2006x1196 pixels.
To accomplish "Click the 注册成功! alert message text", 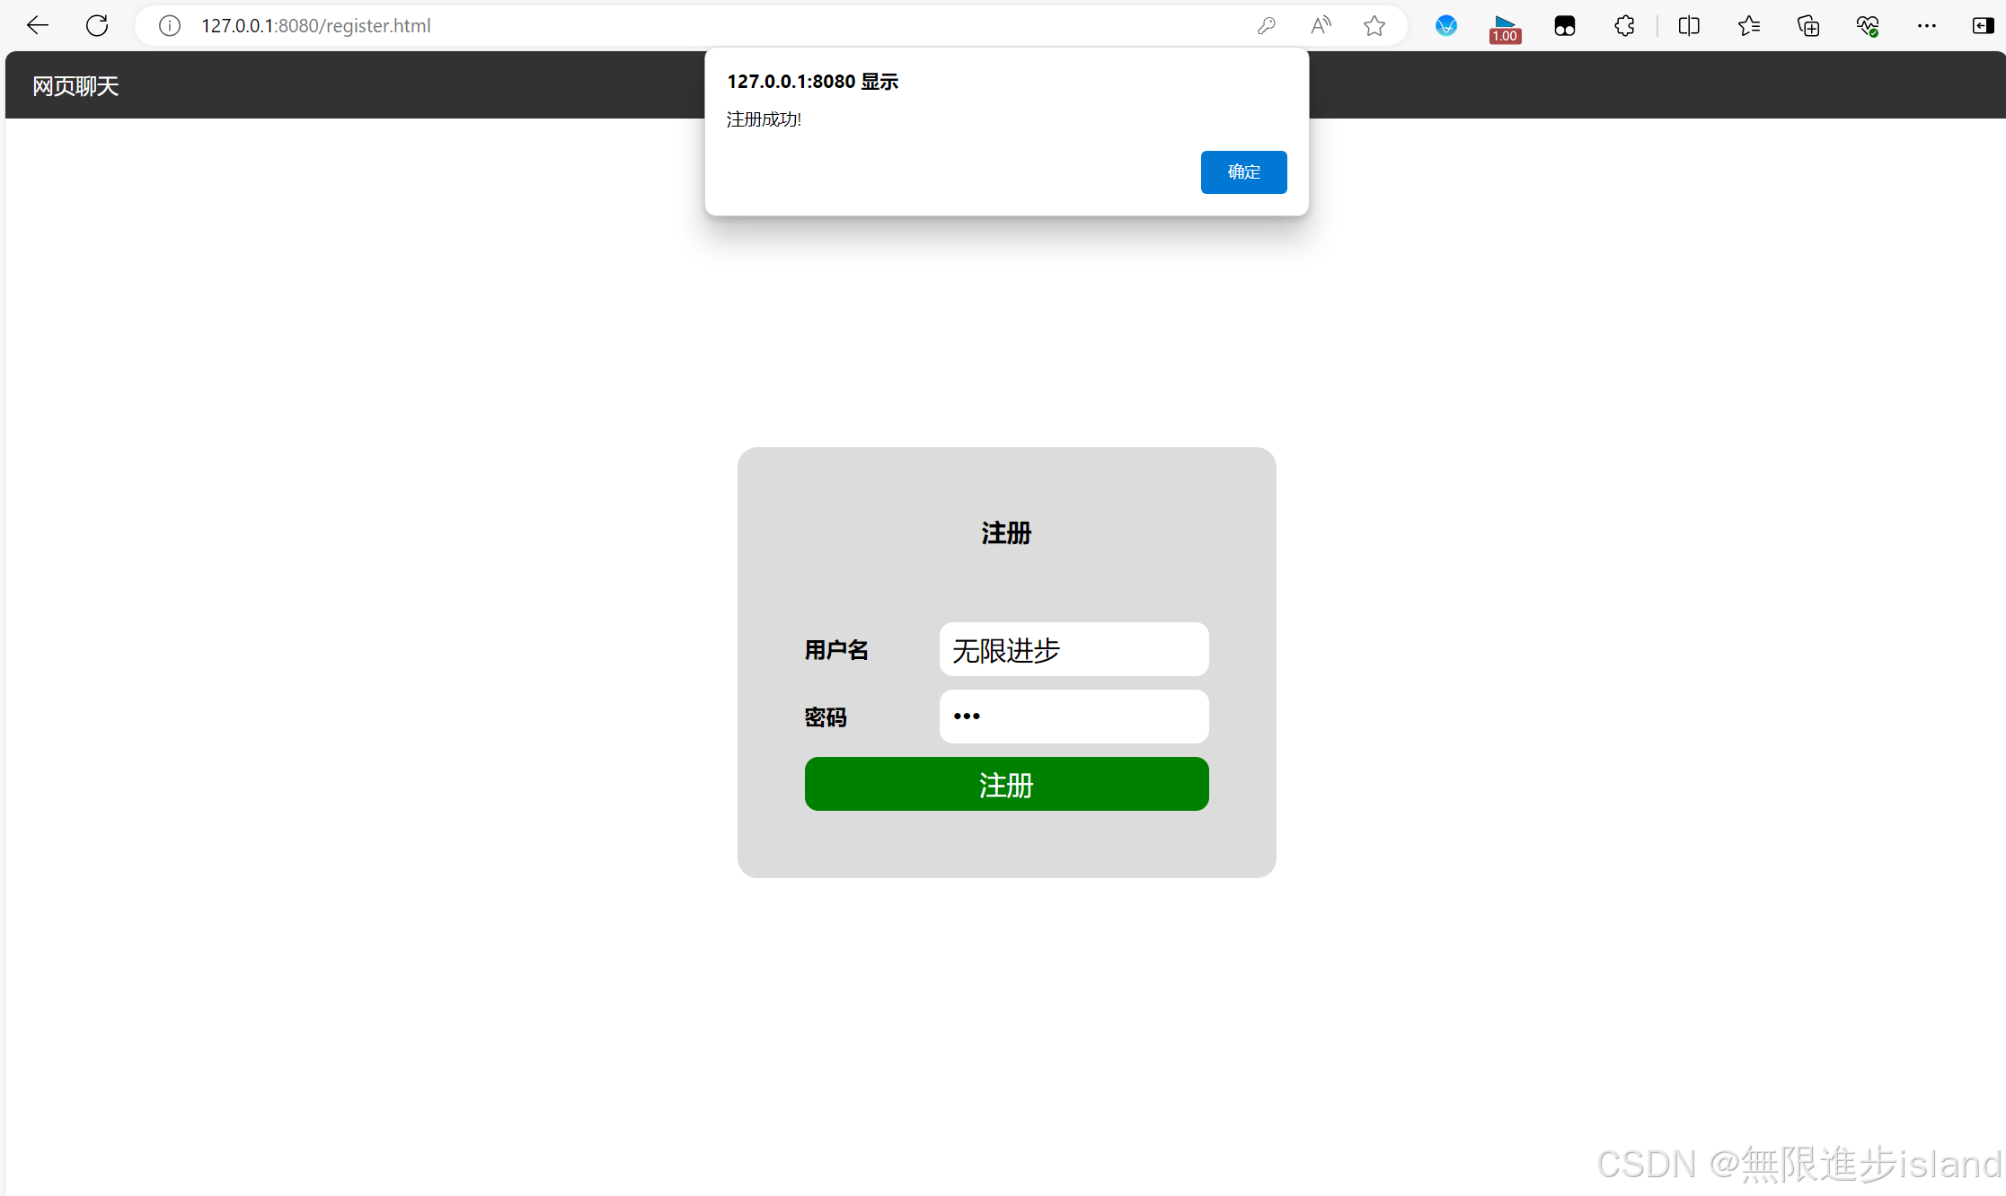I will [764, 119].
